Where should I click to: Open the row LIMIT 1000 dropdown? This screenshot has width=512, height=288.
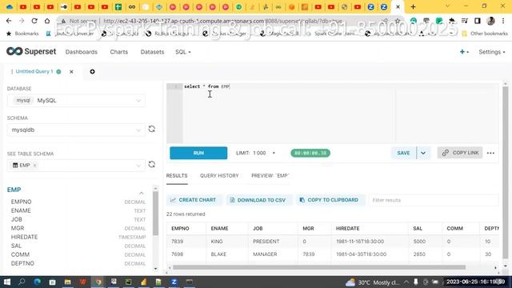tap(256, 153)
